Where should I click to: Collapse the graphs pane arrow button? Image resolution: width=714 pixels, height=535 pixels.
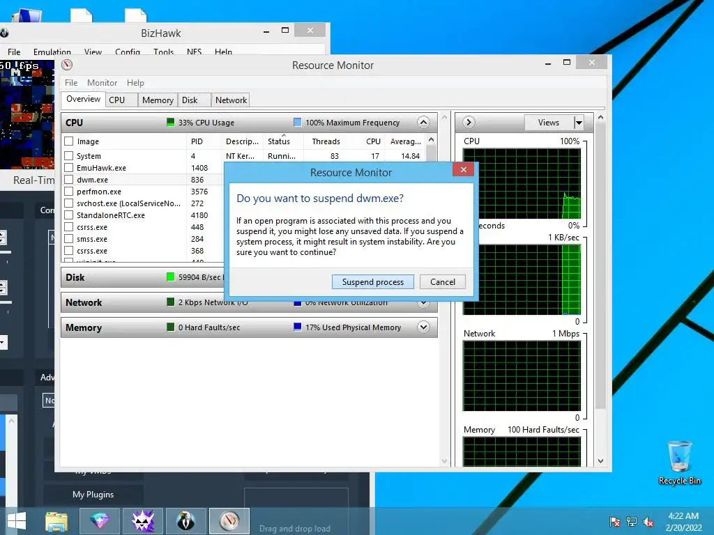(469, 123)
